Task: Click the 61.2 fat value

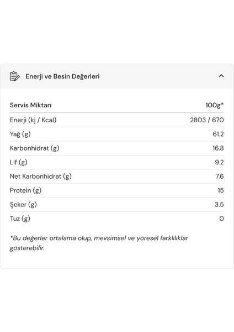Action: tap(218, 134)
